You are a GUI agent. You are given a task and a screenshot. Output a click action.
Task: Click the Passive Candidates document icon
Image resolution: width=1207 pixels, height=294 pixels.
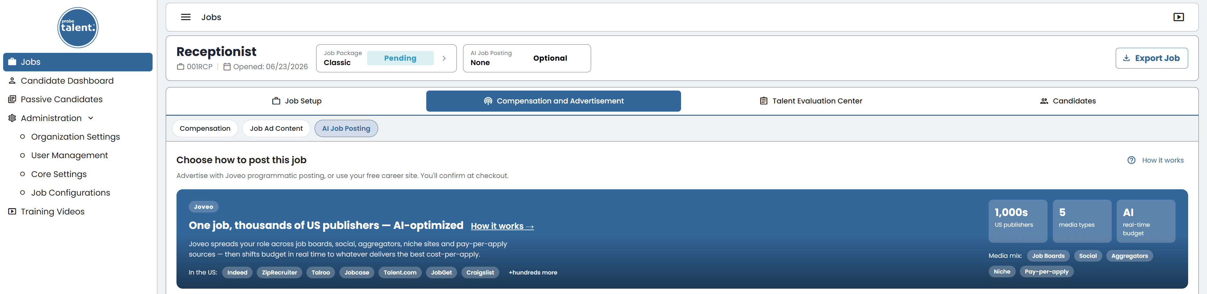point(12,99)
